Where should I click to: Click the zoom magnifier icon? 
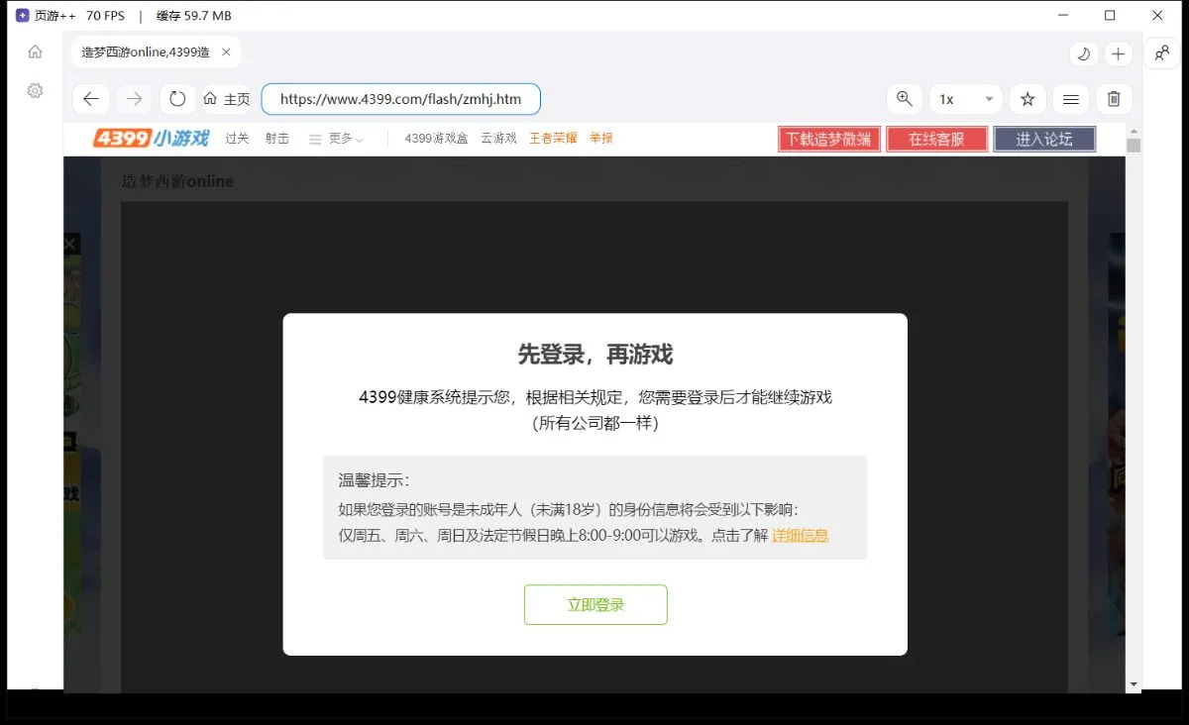tap(904, 99)
